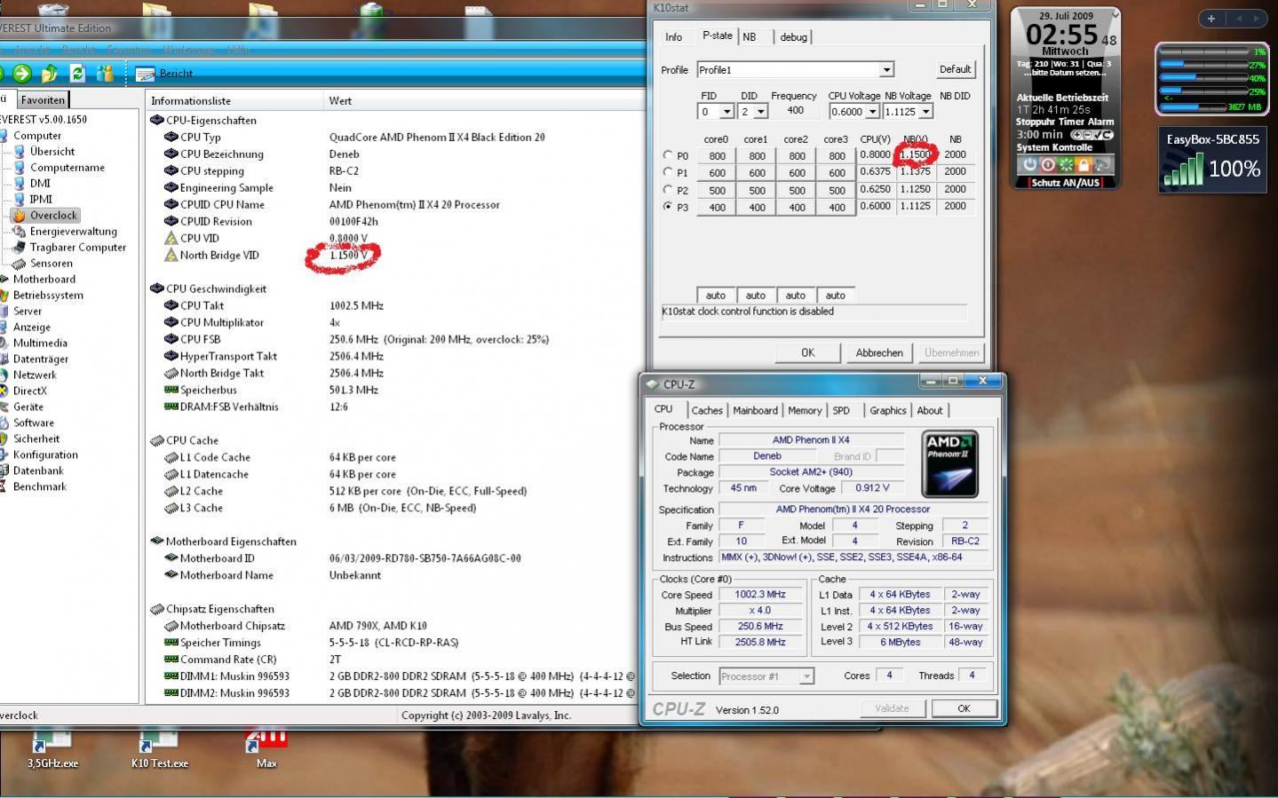1278x798 pixels.
Task: Open the Datenbank category
Action: [x=38, y=471]
